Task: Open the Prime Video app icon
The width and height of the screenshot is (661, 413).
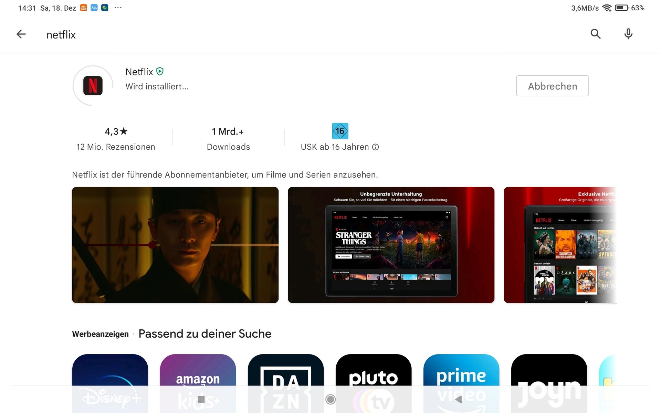Action: click(461, 383)
